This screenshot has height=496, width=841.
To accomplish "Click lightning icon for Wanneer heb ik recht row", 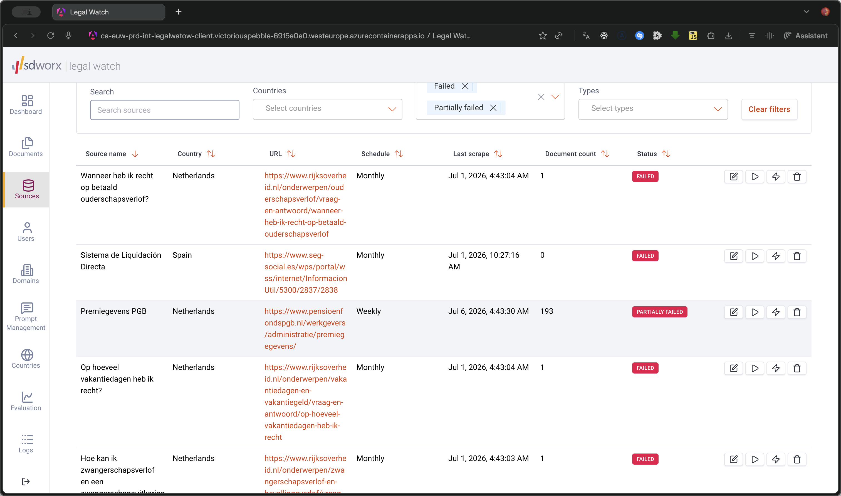I will coord(775,176).
